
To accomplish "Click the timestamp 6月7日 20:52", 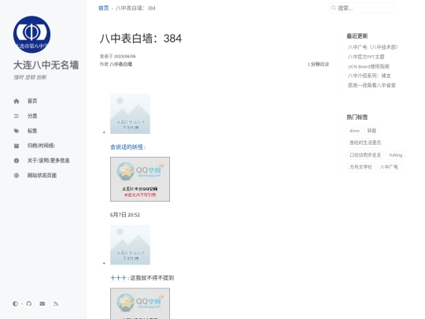I will click(x=125, y=215).
